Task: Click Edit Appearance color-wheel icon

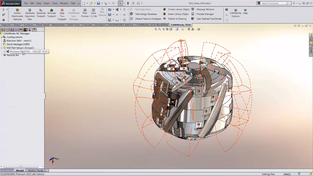Action: 189,29
